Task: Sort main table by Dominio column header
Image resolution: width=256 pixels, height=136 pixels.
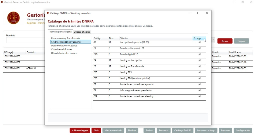Action: (35, 52)
